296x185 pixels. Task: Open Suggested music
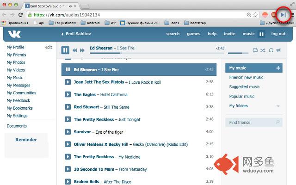click(x=244, y=87)
